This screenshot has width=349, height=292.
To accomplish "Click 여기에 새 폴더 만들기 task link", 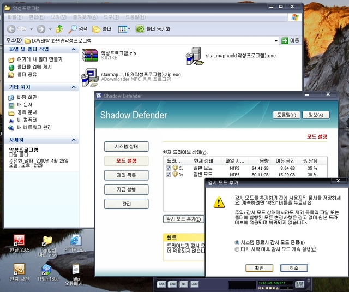I will (x=40, y=59).
